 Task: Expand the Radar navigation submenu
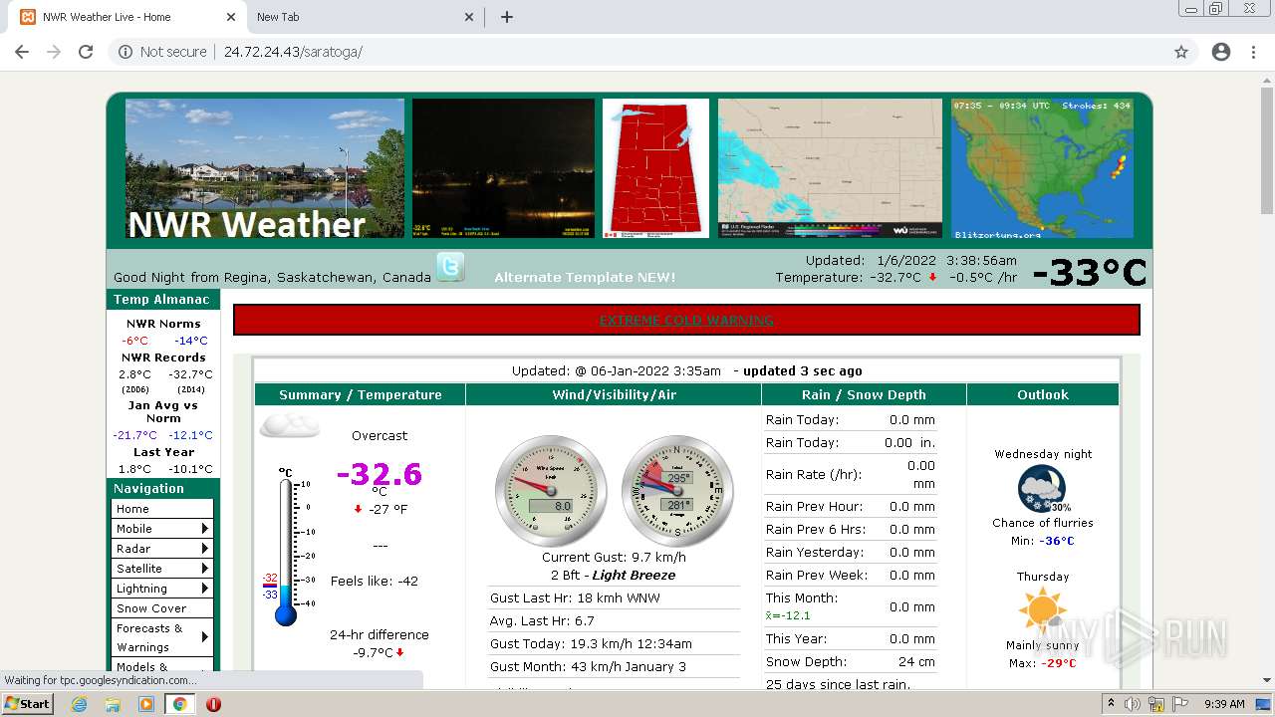(162, 549)
